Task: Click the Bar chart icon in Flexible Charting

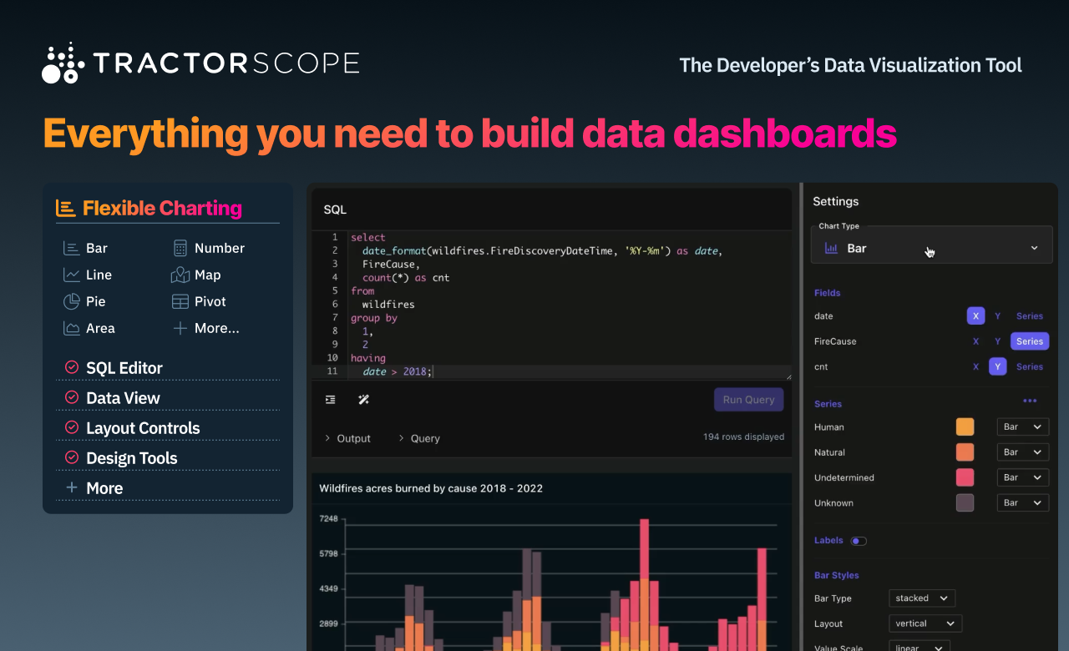Action: (71, 248)
